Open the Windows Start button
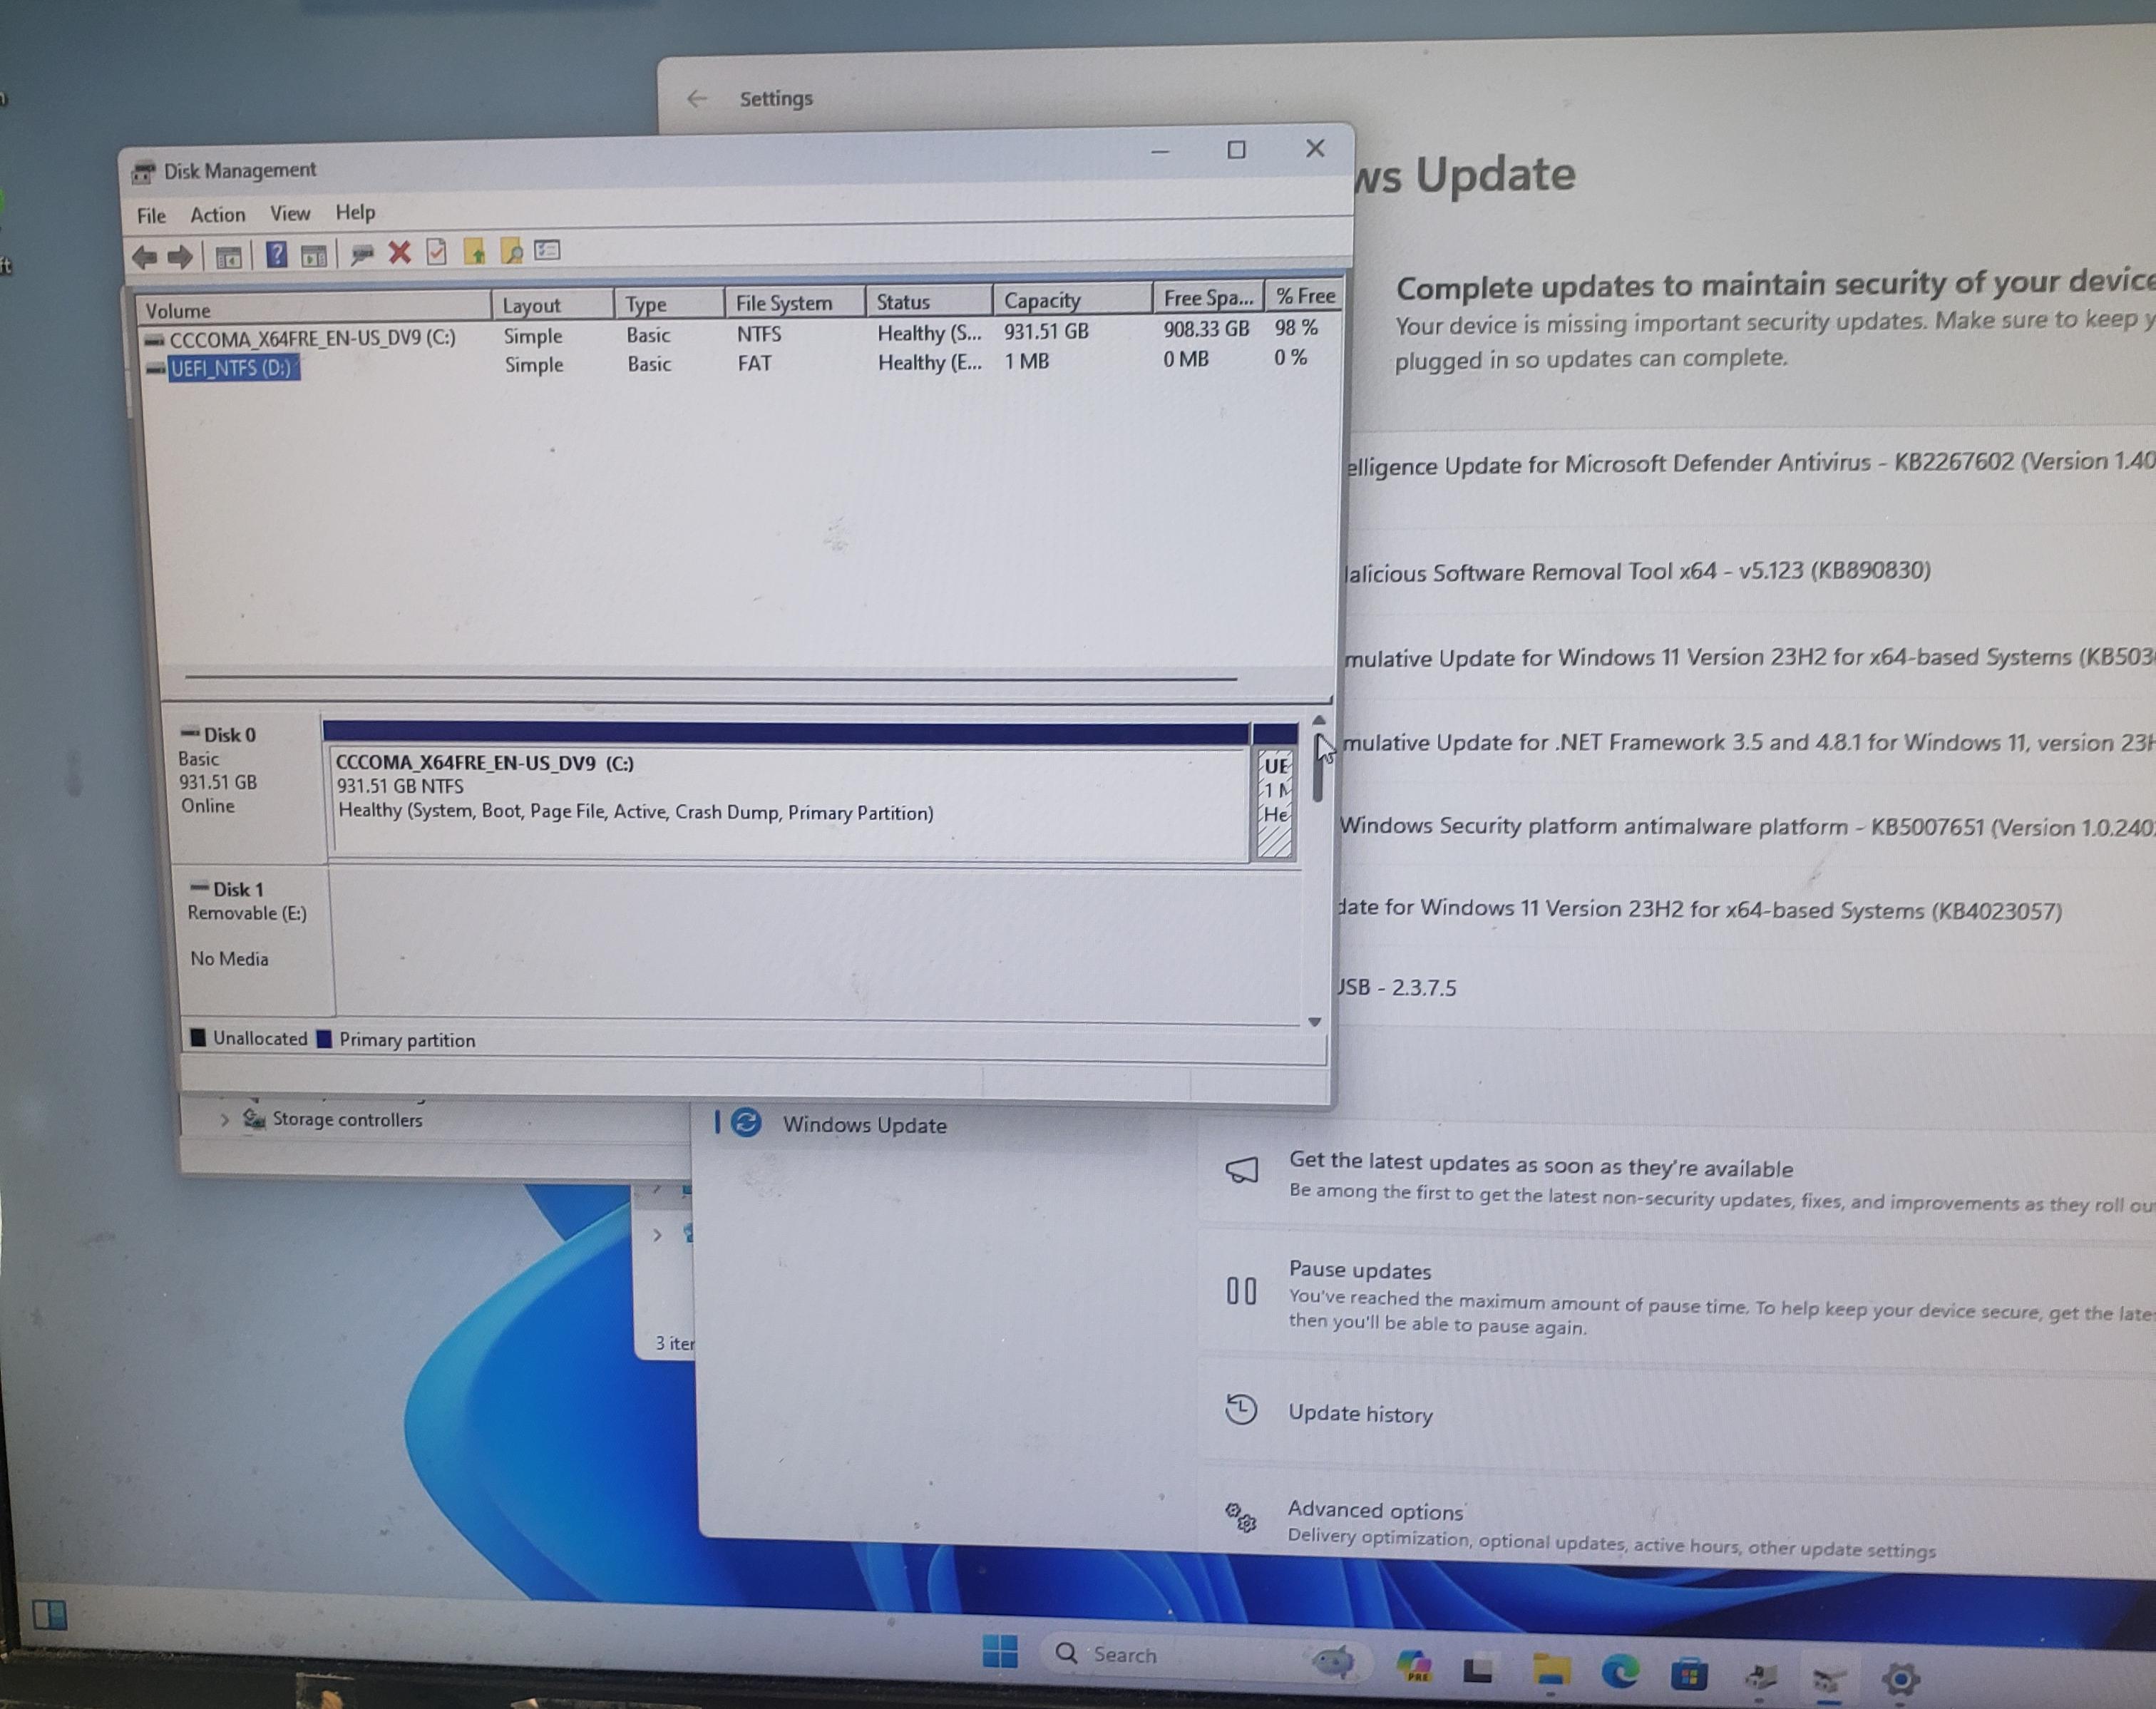The height and width of the screenshot is (1709, 2156). coord(1000,1651)
